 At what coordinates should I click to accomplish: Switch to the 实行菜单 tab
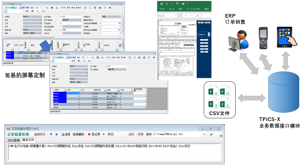pyautogui.click(x=14, y=140)
